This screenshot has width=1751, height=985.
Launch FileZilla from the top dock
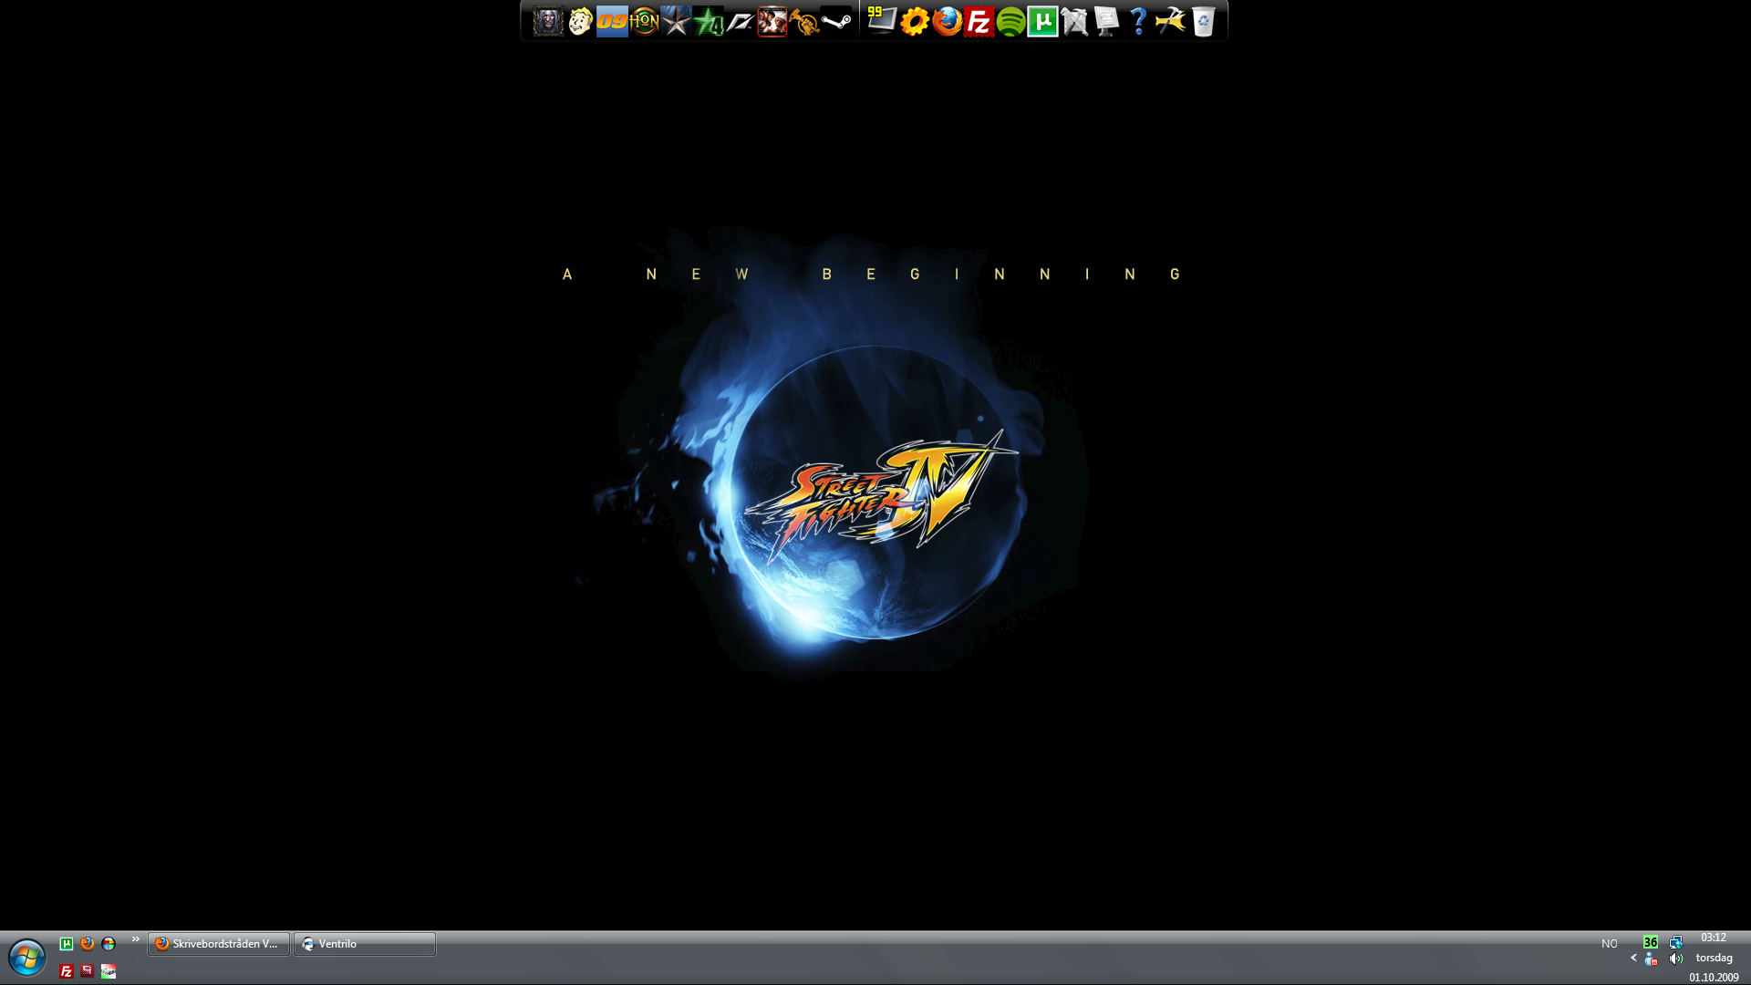[979, 21]
